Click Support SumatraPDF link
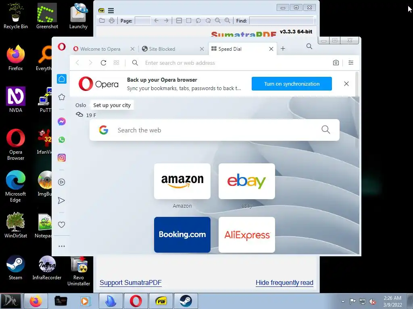The width and height of the screenshot is (413, 309). click(130, 282)
